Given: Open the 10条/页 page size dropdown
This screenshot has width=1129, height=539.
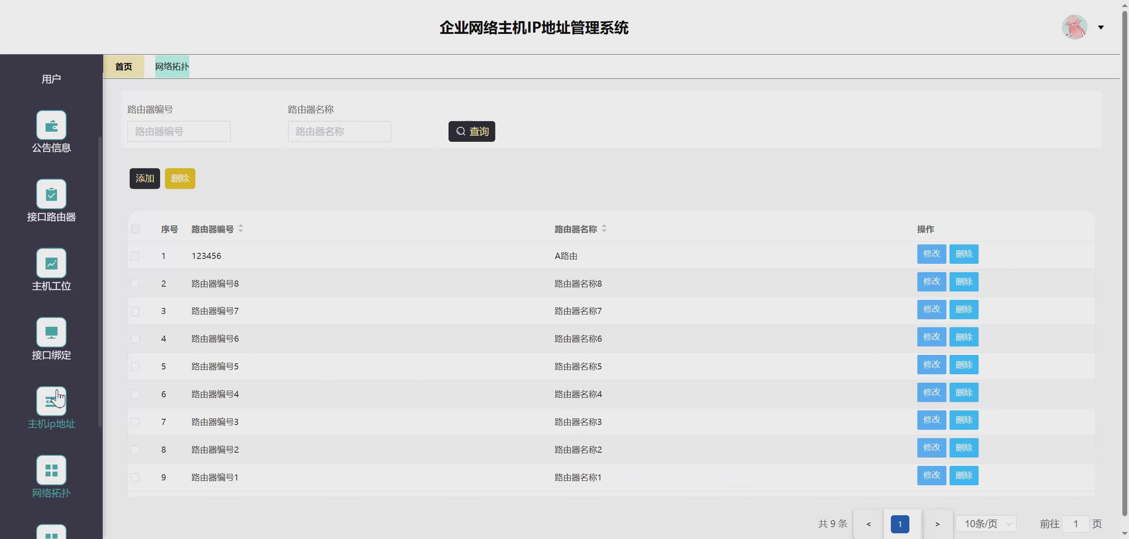Looking at the screenshot, I should coord(986,524).
